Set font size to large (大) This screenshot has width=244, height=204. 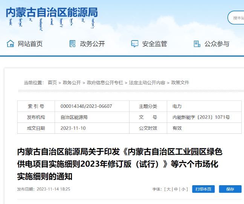click(168, 189)
